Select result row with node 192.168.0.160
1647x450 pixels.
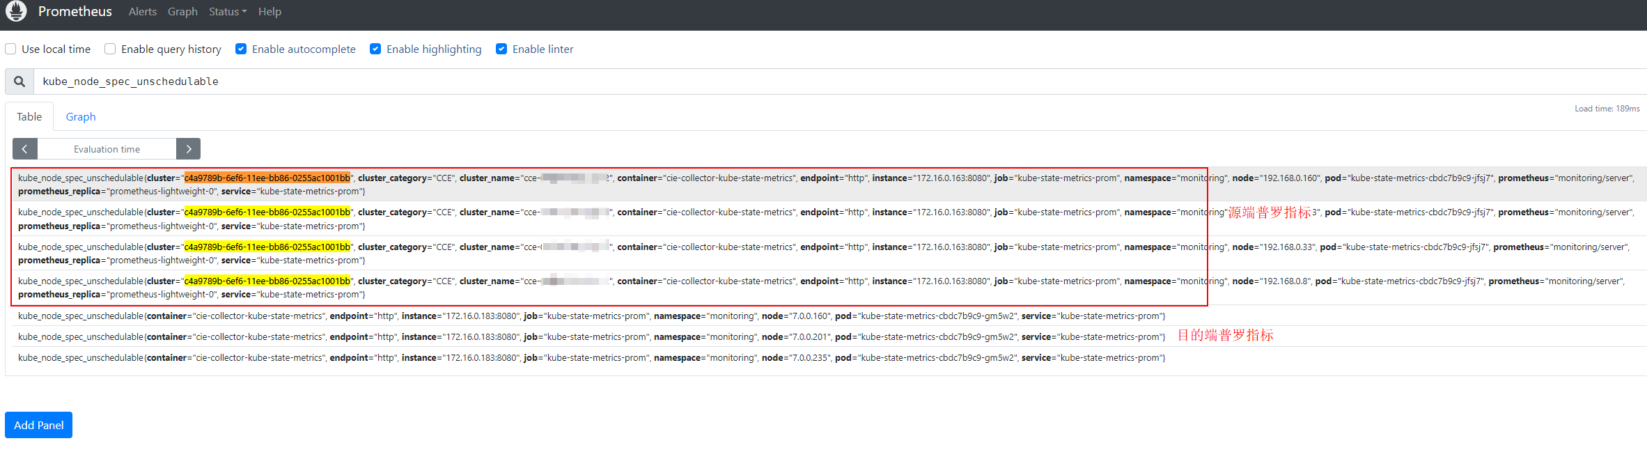point(829,185)
